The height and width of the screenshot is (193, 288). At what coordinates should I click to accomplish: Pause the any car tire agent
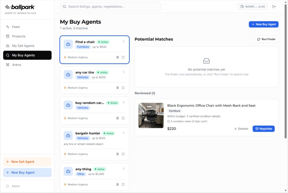point(118,88)
